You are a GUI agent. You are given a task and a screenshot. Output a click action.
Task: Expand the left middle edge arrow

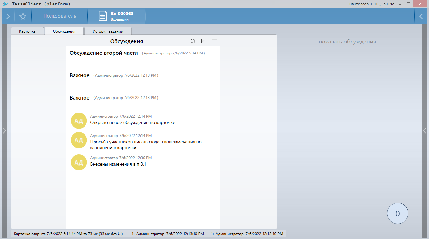[4, 130]
